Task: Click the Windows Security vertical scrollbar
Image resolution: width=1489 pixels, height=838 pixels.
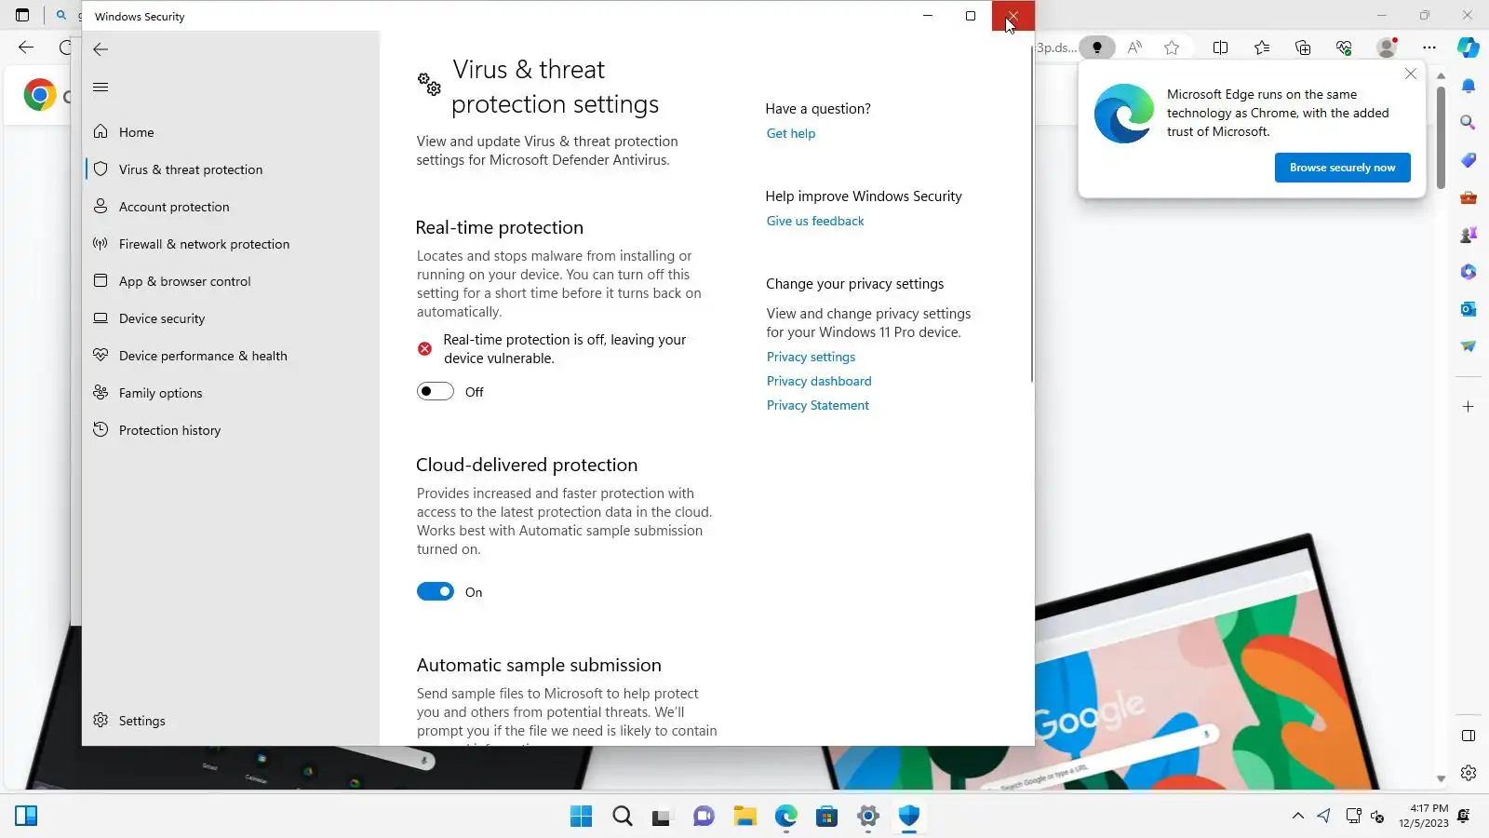Action: point(1031,214)
